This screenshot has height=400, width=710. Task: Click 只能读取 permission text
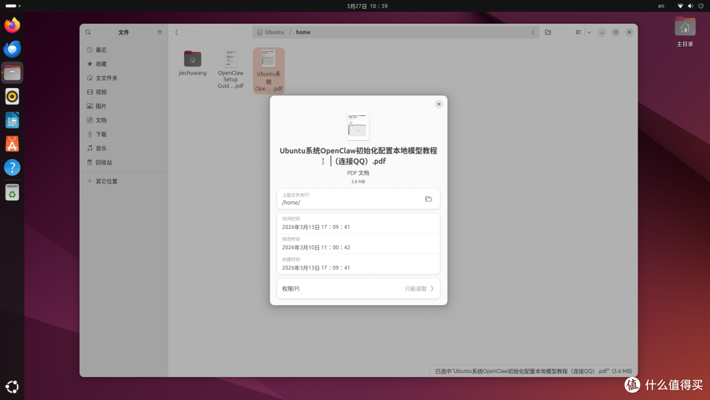coord(415,289)
